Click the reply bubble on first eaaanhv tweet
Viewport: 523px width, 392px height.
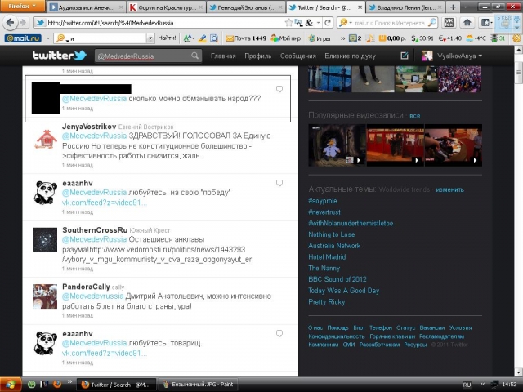pos(279,183)
